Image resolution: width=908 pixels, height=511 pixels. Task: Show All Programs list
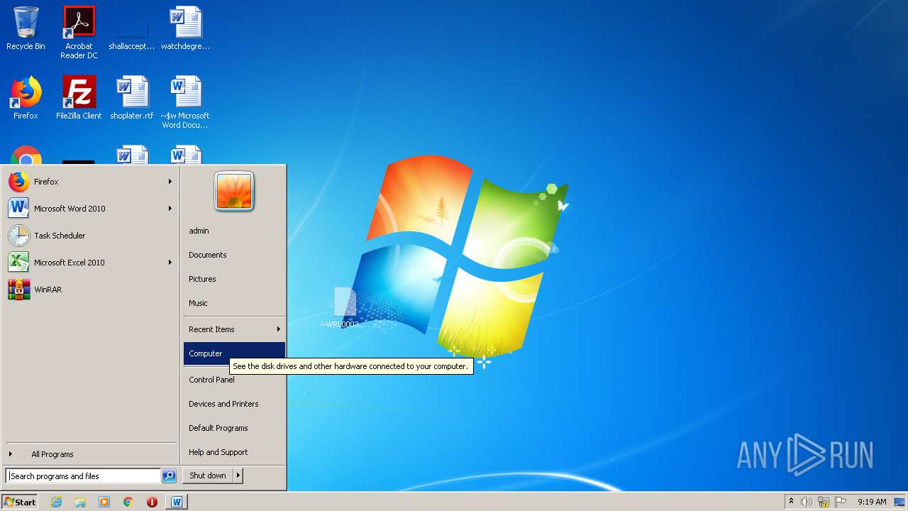[x=89, y=454]
